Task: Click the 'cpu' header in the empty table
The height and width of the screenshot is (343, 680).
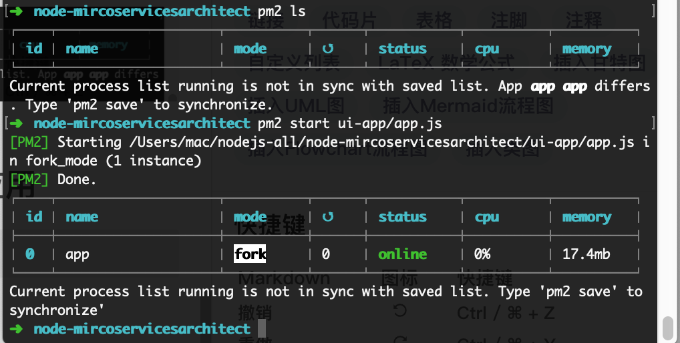Action: [486, 49]
